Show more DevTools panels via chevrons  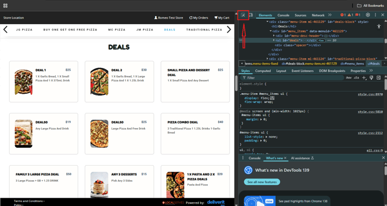pos(330,15)
